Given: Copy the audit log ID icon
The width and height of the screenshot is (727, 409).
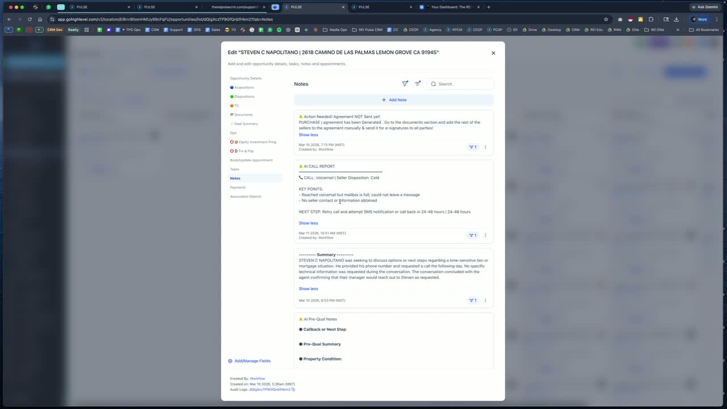Looking at the screenshot, I should pyautogui.click(x=293, y=390).
